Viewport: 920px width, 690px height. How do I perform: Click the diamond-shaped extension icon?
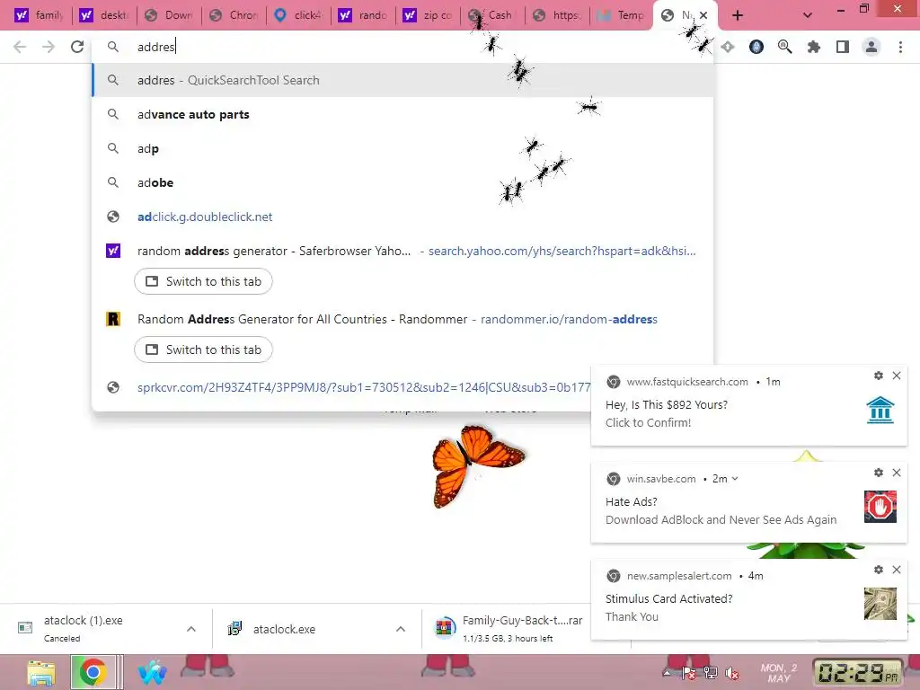[x=728, y=47]
